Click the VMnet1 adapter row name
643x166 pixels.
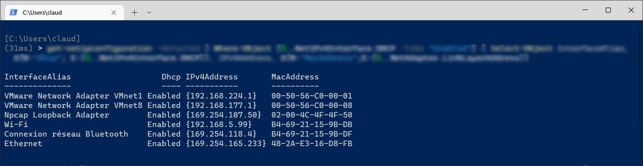coord(74,96)
